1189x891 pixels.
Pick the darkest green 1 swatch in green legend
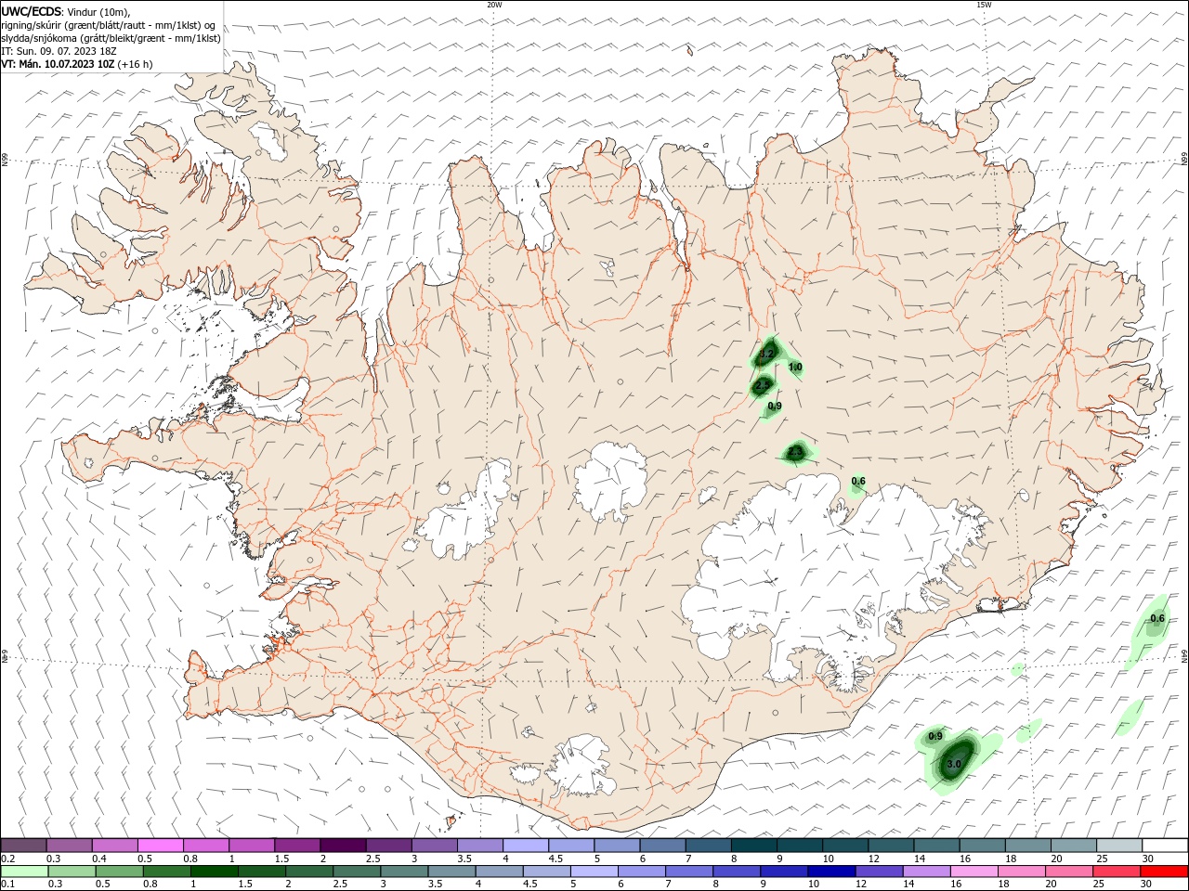pyautogui.click(x=215, y=872)
